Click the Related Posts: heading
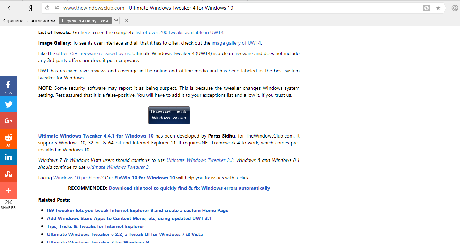 click(54, 200)
